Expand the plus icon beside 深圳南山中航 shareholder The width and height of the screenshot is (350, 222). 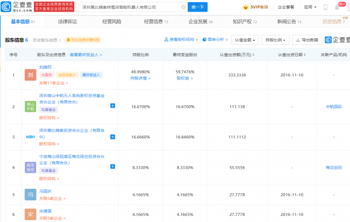(113, 105)
